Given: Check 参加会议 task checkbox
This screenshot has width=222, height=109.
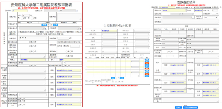Looking at the screenshot, I should [x=73, y=42].
